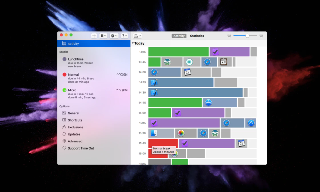Viewport: 320px width, 192px height.
Task: Click the Normal break red circle
Action: [x=65, y=74]
